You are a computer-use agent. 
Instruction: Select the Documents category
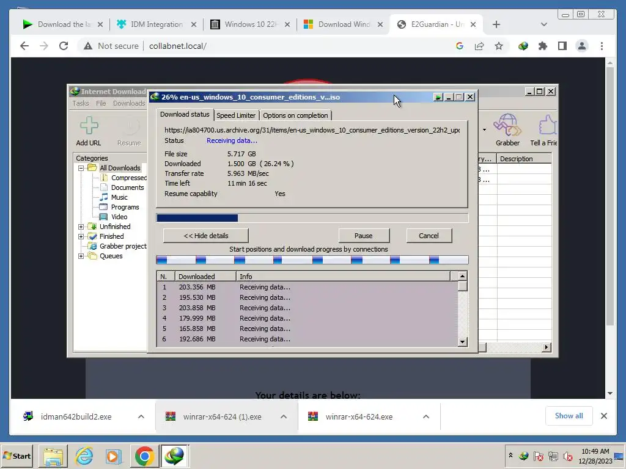122,187
